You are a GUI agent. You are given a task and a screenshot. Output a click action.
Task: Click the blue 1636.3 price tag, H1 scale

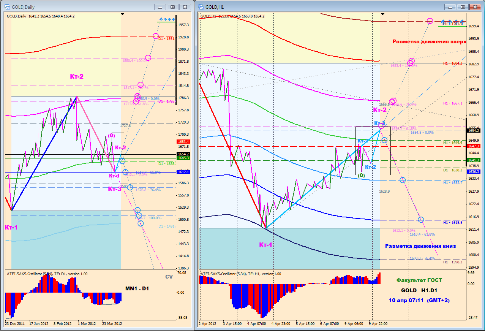point(474,172)
